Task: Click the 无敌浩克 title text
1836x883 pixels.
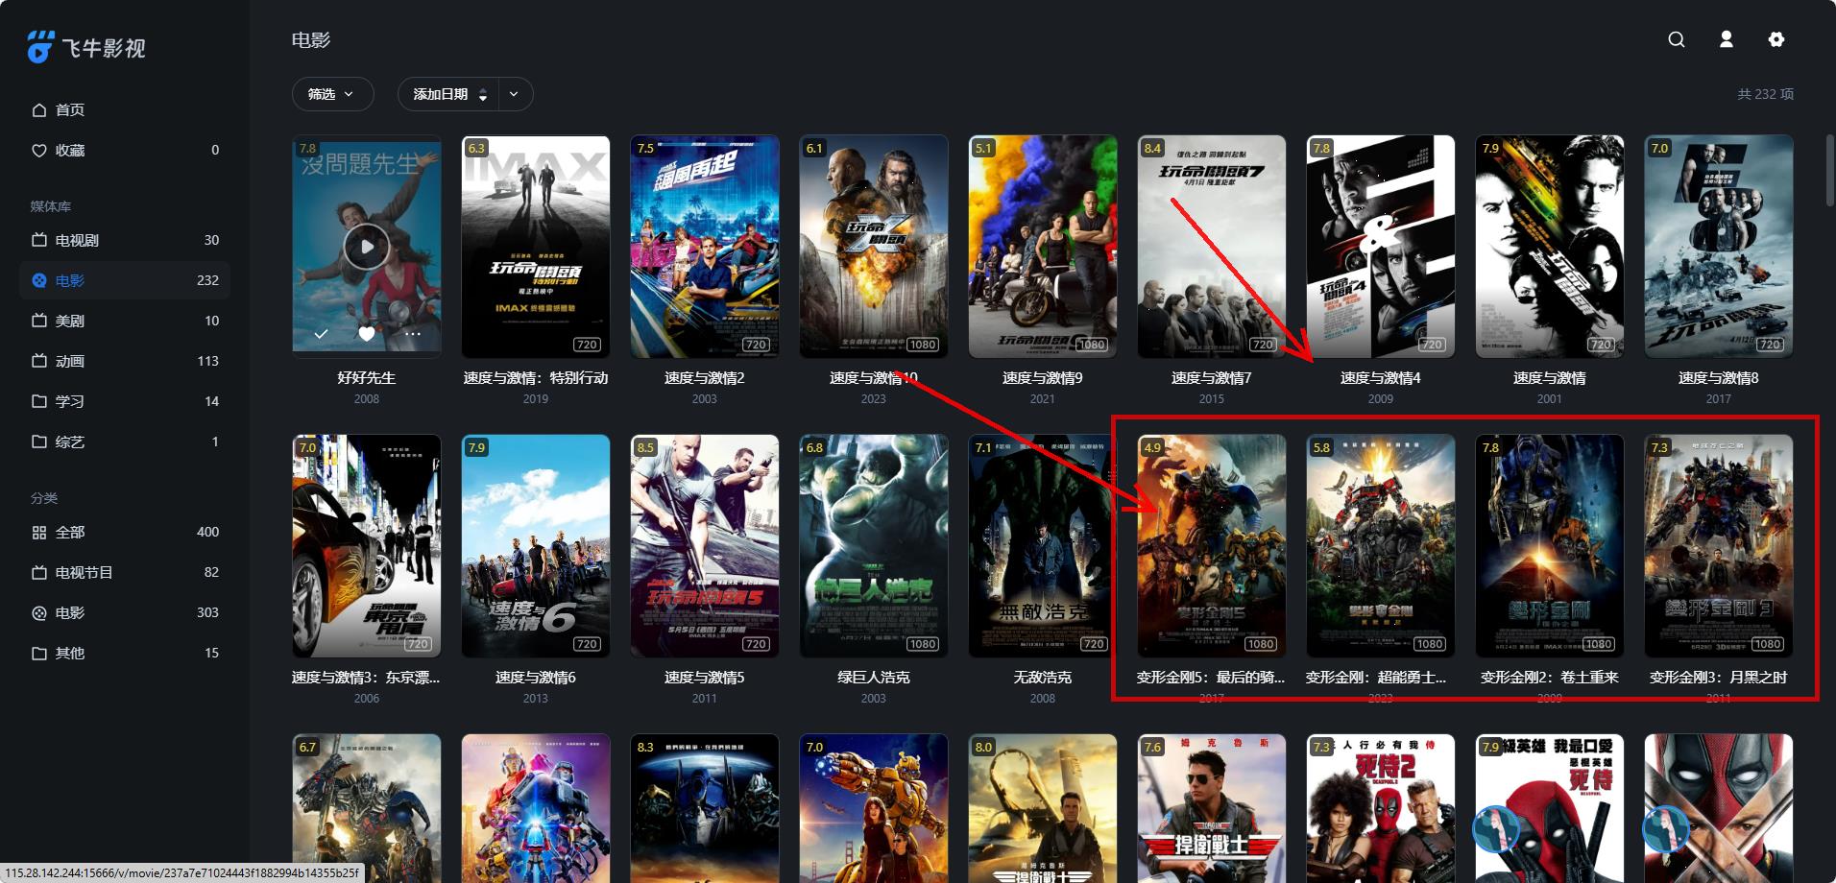Action: pyautogui.click(x=1043, y=678)
